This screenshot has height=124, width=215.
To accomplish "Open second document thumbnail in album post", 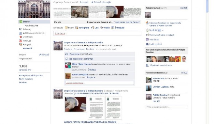I will tap(114, 108).
